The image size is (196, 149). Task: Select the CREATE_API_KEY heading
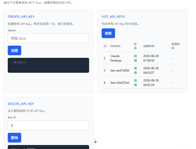point(21,17)
